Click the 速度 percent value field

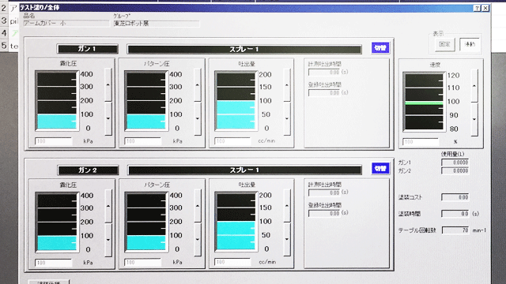coord(421,142)
